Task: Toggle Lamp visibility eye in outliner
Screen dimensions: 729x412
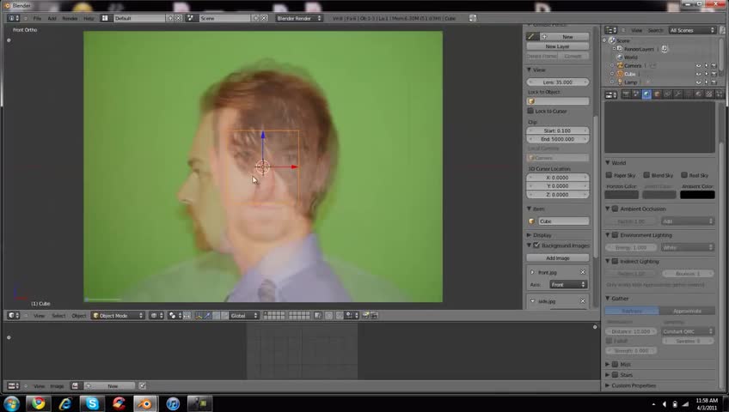Action: point(698,82)
